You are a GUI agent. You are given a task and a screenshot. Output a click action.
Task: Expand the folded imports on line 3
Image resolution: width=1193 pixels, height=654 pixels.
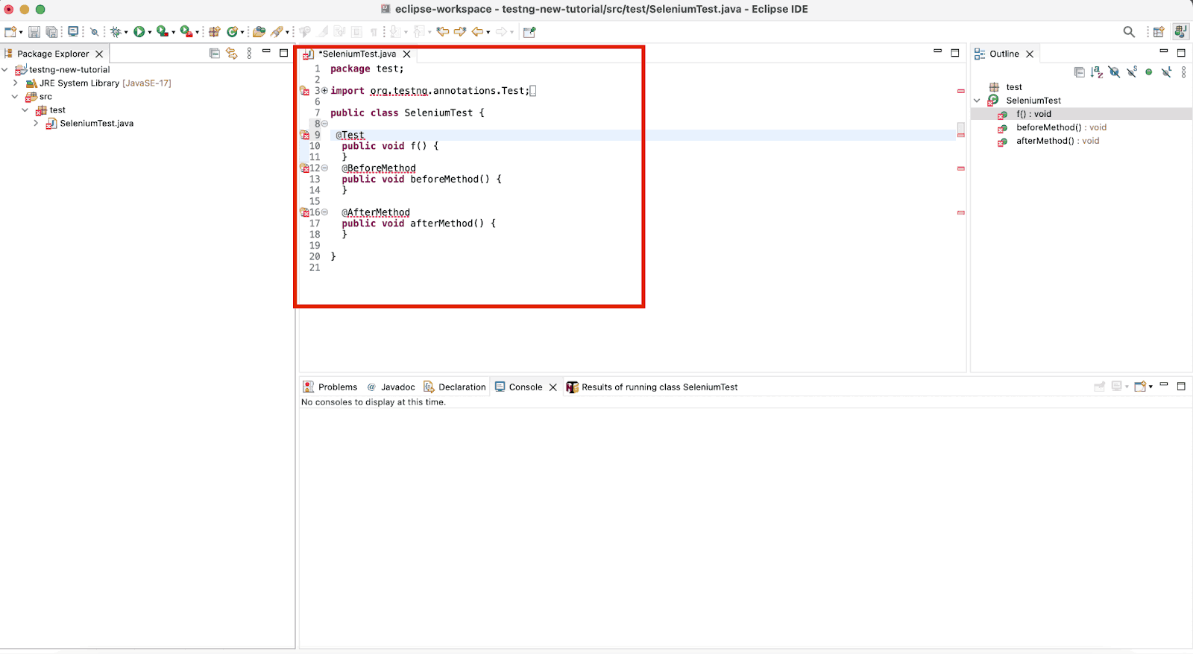(x=324, y=91)
